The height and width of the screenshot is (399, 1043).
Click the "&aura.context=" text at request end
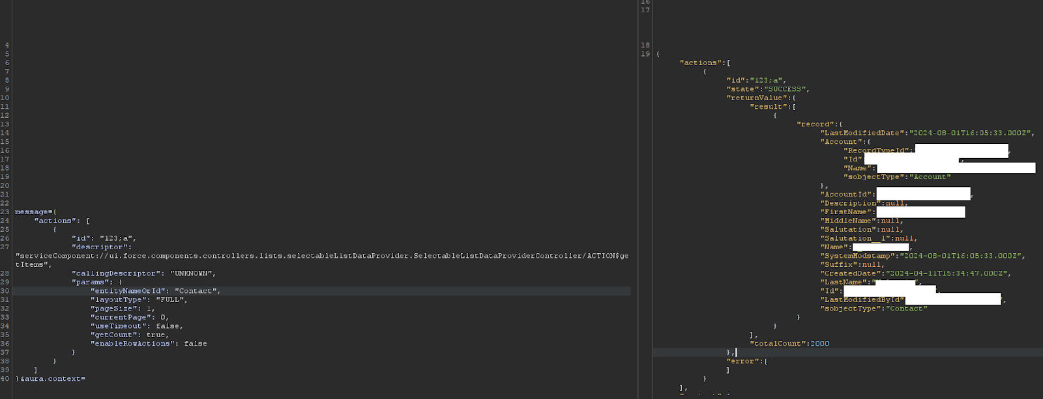point(53,379)
